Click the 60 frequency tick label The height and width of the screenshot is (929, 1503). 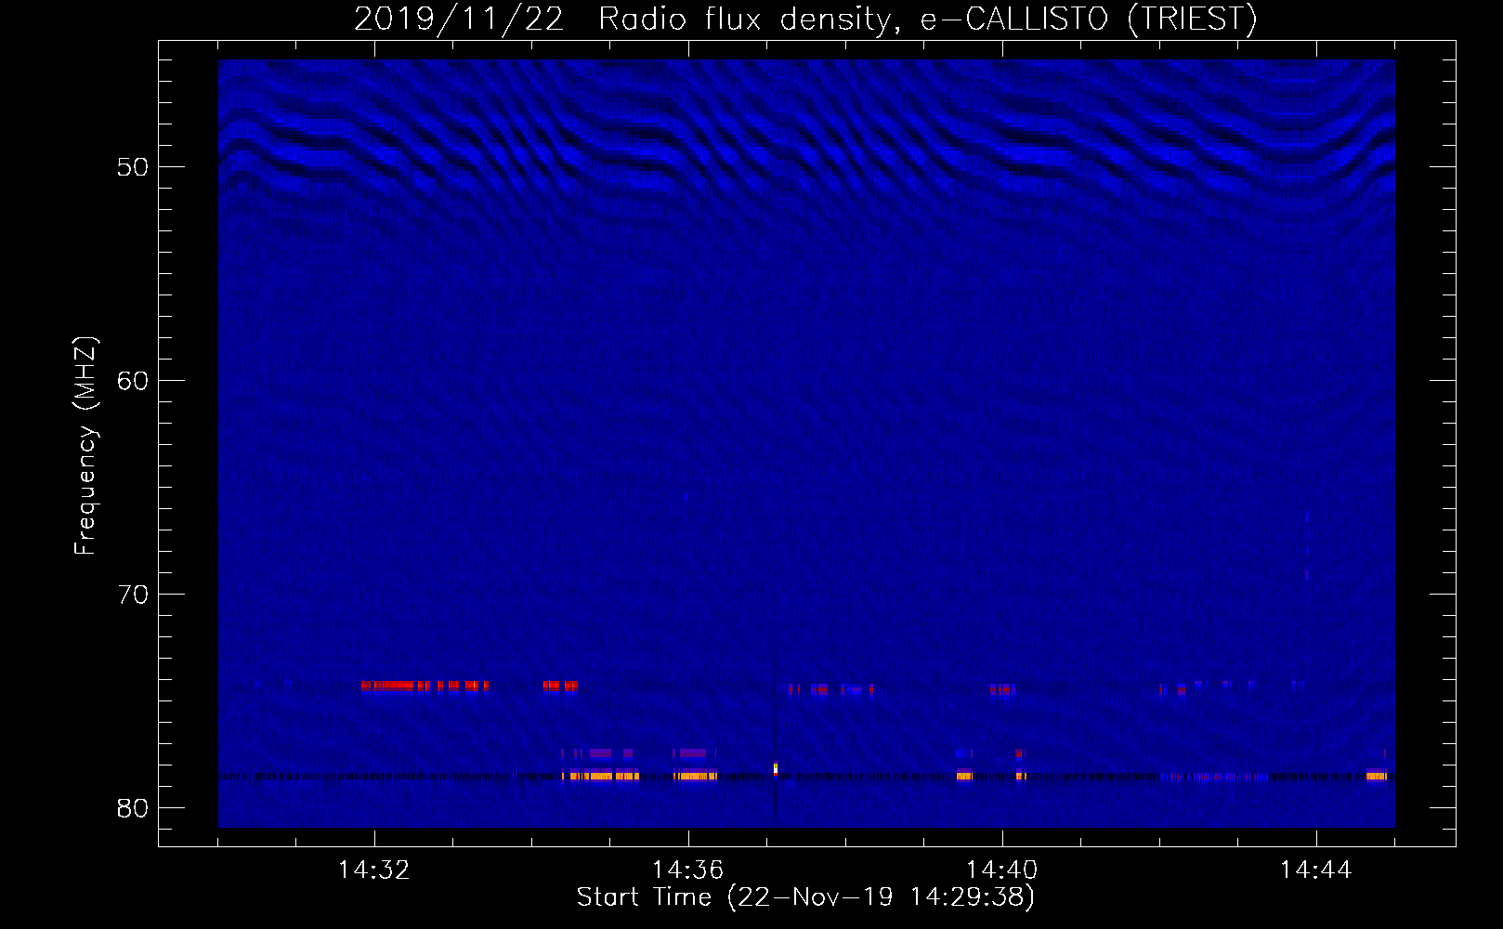click(133, 381)
